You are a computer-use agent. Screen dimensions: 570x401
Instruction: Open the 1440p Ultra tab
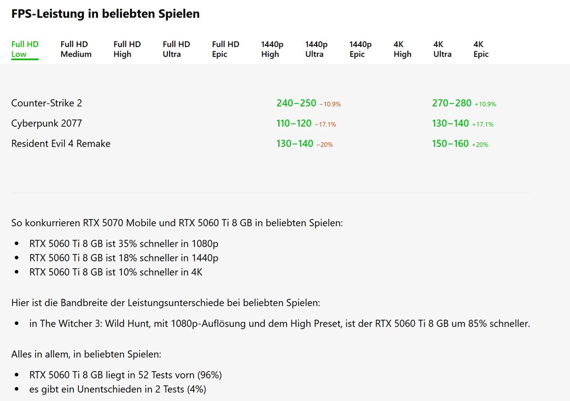(x=316, y=49)
